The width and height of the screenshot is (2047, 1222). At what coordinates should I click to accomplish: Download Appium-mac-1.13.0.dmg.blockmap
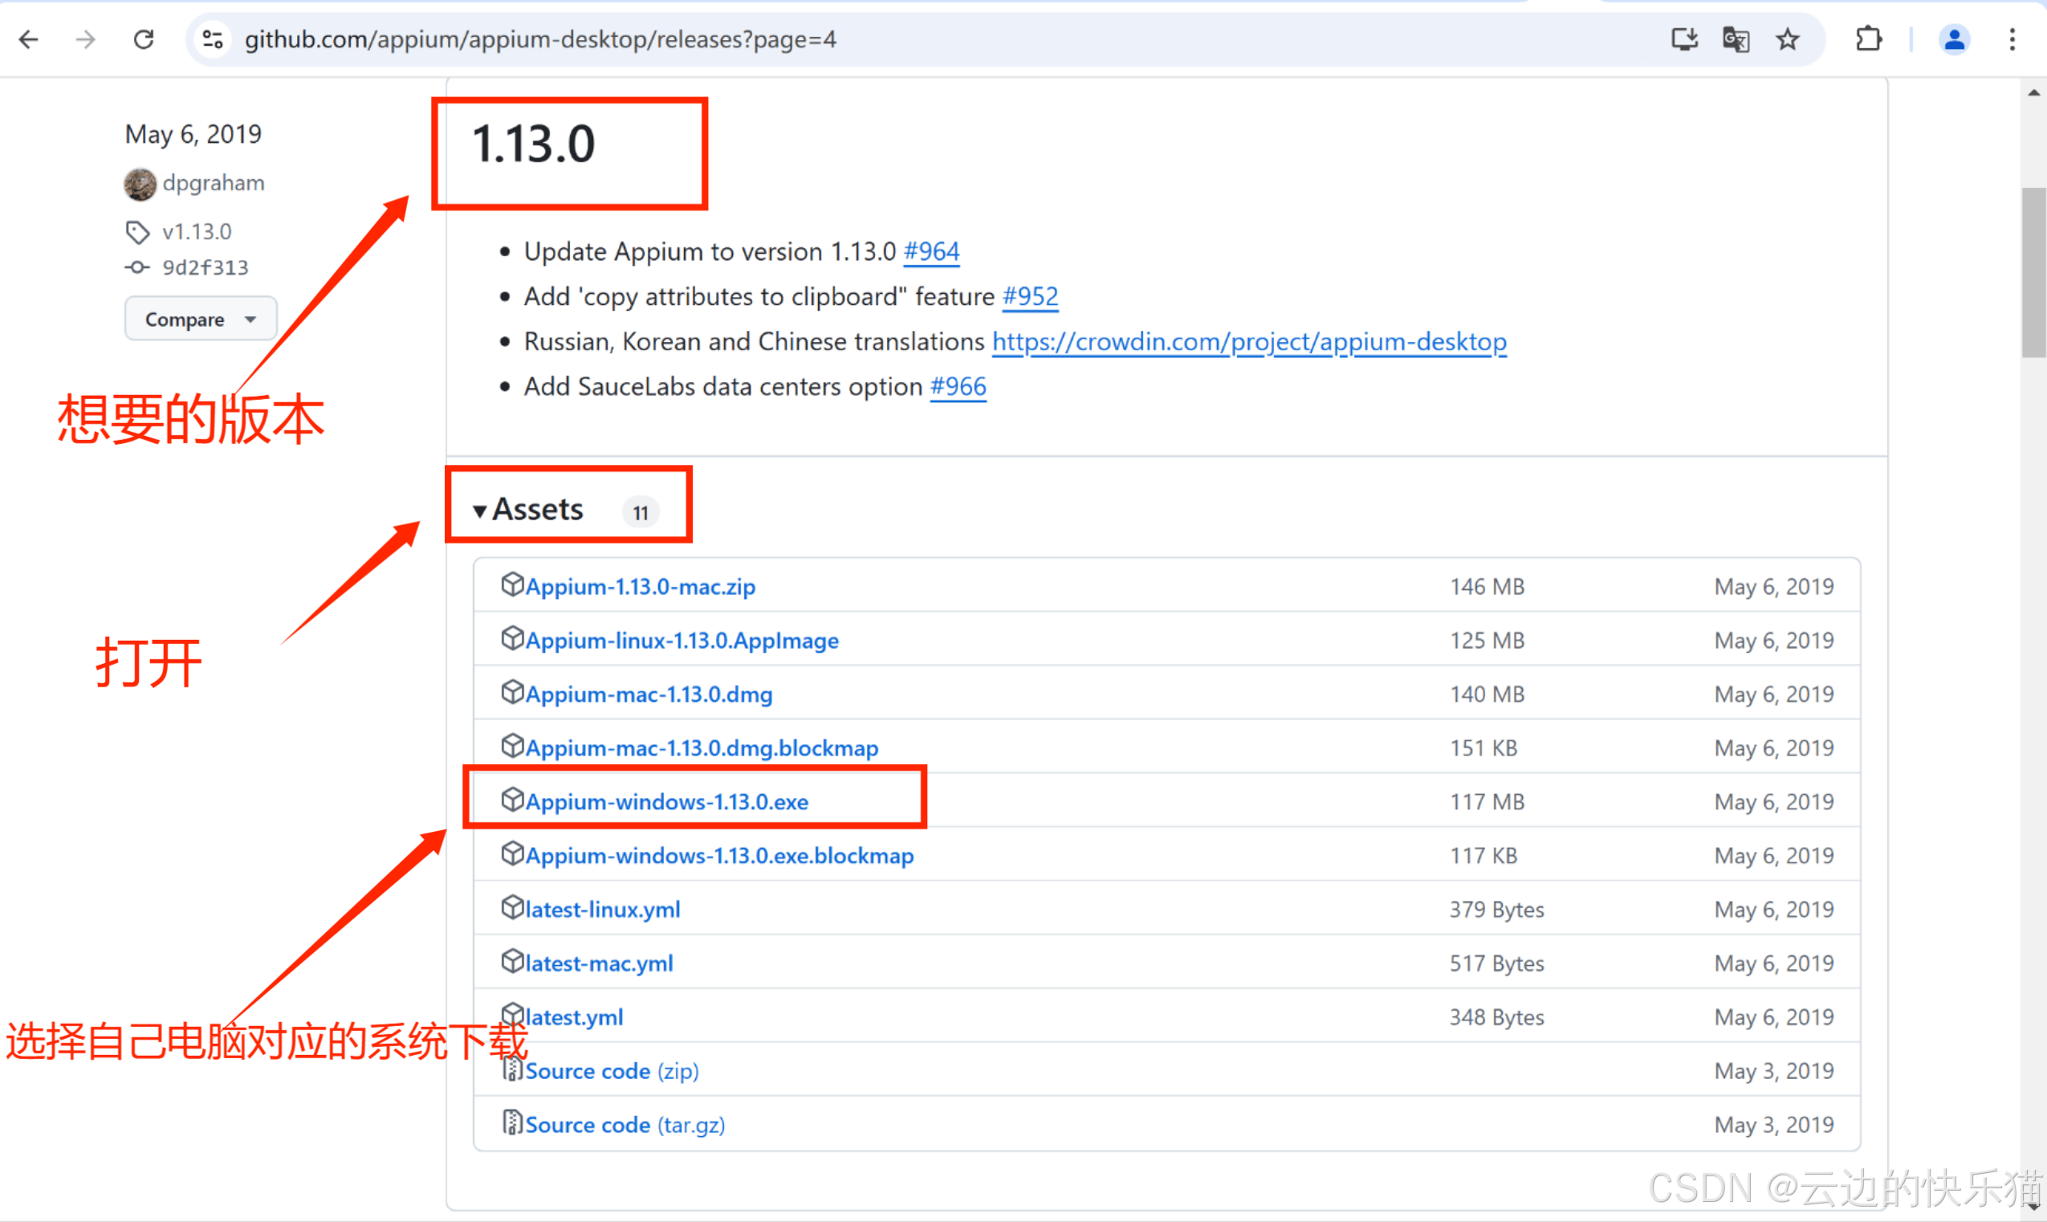point(702,747)
